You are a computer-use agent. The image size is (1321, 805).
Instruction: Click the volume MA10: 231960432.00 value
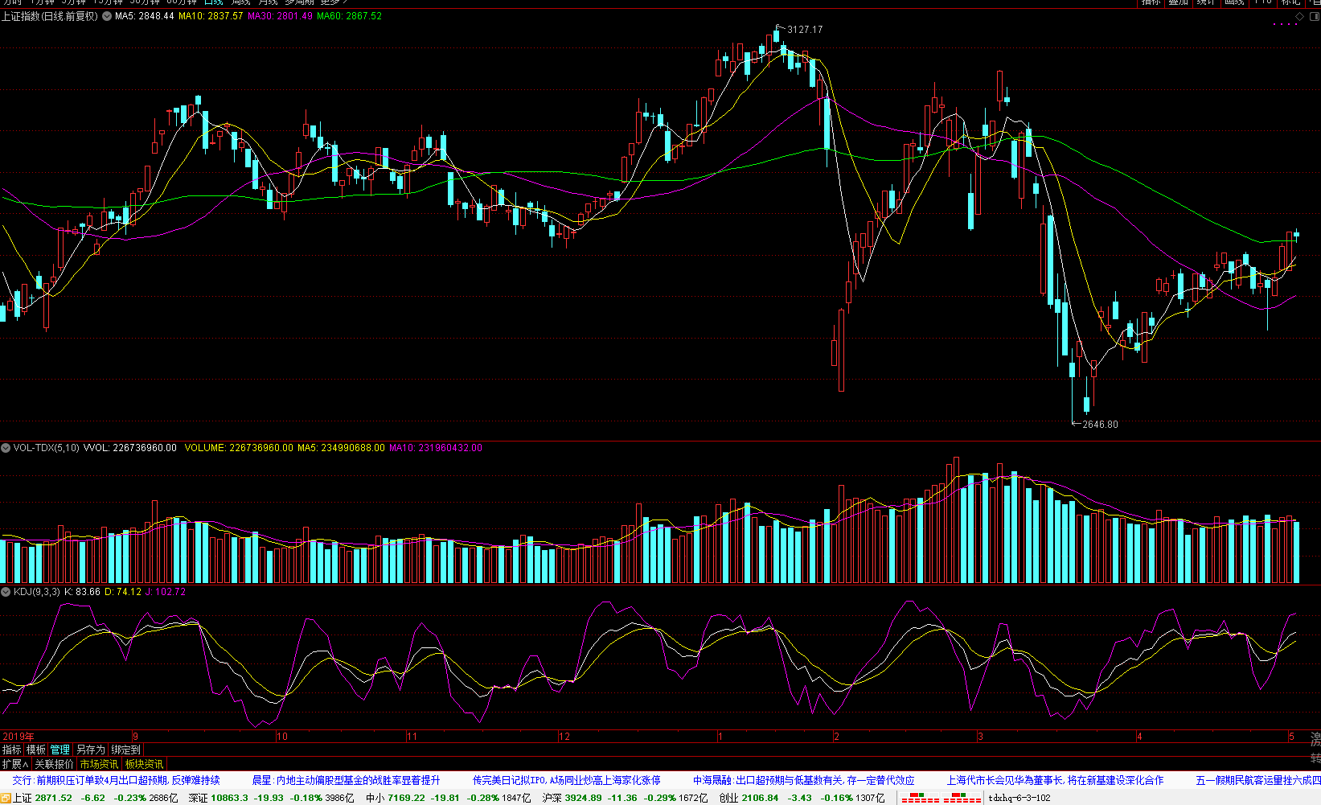(x=436, y=448)
